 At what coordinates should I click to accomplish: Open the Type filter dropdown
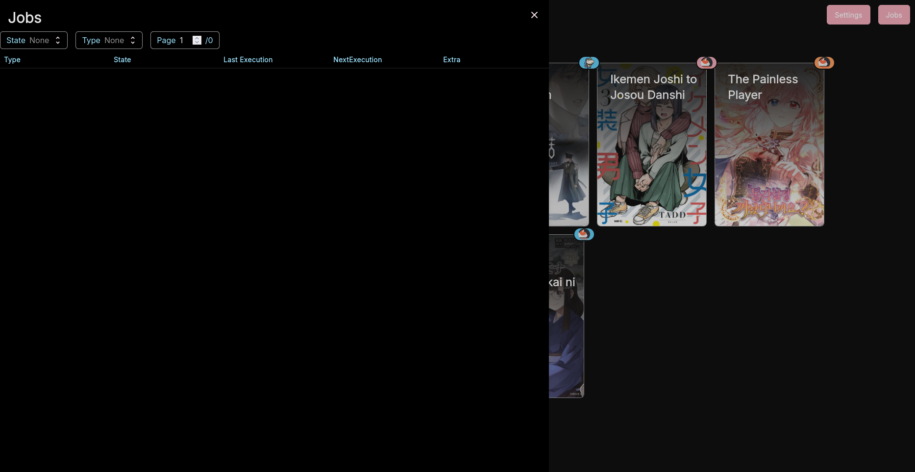109,40
